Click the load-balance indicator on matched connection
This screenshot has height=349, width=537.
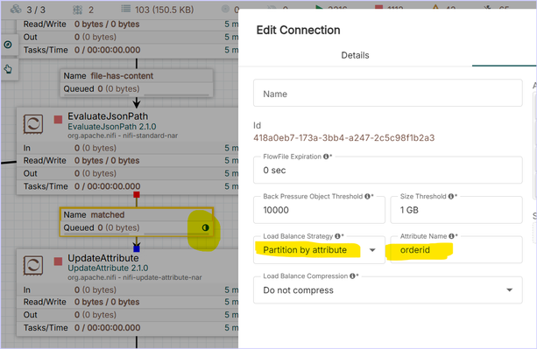[205, 227]
